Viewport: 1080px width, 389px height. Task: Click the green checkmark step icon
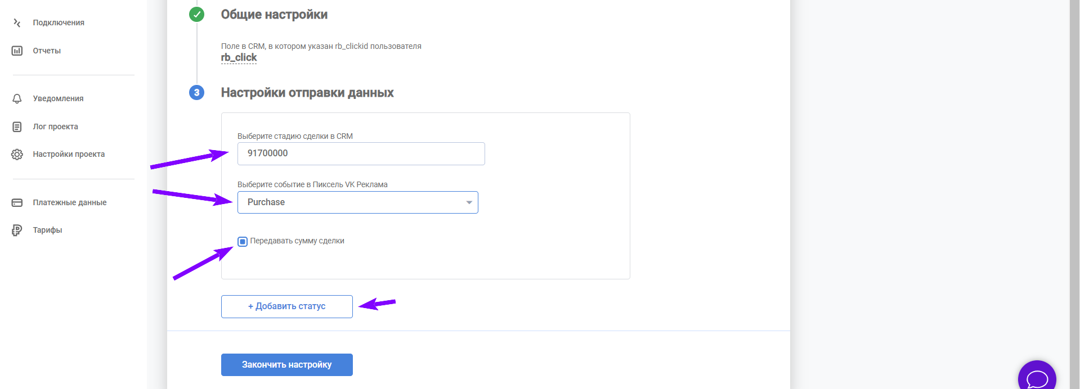(x=196, y=14)
